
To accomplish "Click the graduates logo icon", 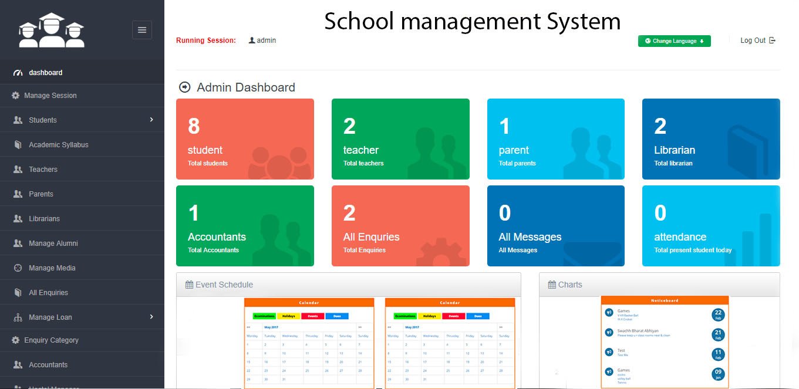I will coord(51,31).
